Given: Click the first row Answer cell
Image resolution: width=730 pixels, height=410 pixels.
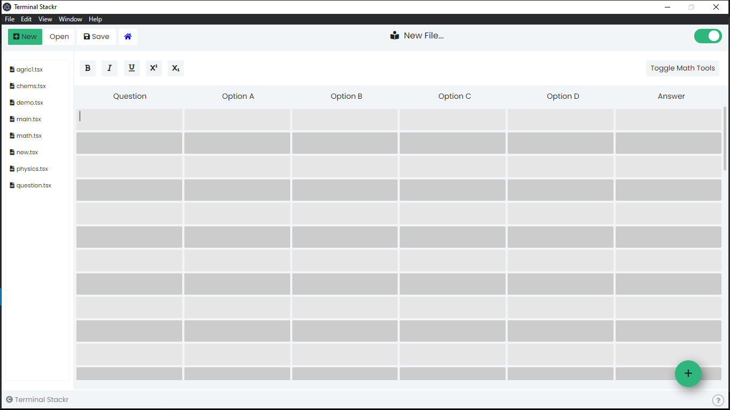Looking at the screenshot, I should pyautogui.click(x=669, y=120).
